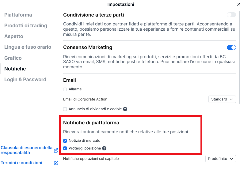Open Email di Corporate Action Standard dropdown
Viewport: 244px width, 170px height.
click(222, 99)
